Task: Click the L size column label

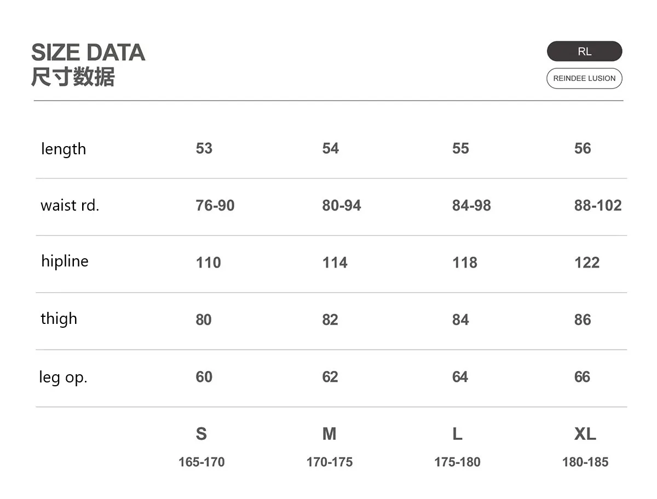Action: (457, 434)
